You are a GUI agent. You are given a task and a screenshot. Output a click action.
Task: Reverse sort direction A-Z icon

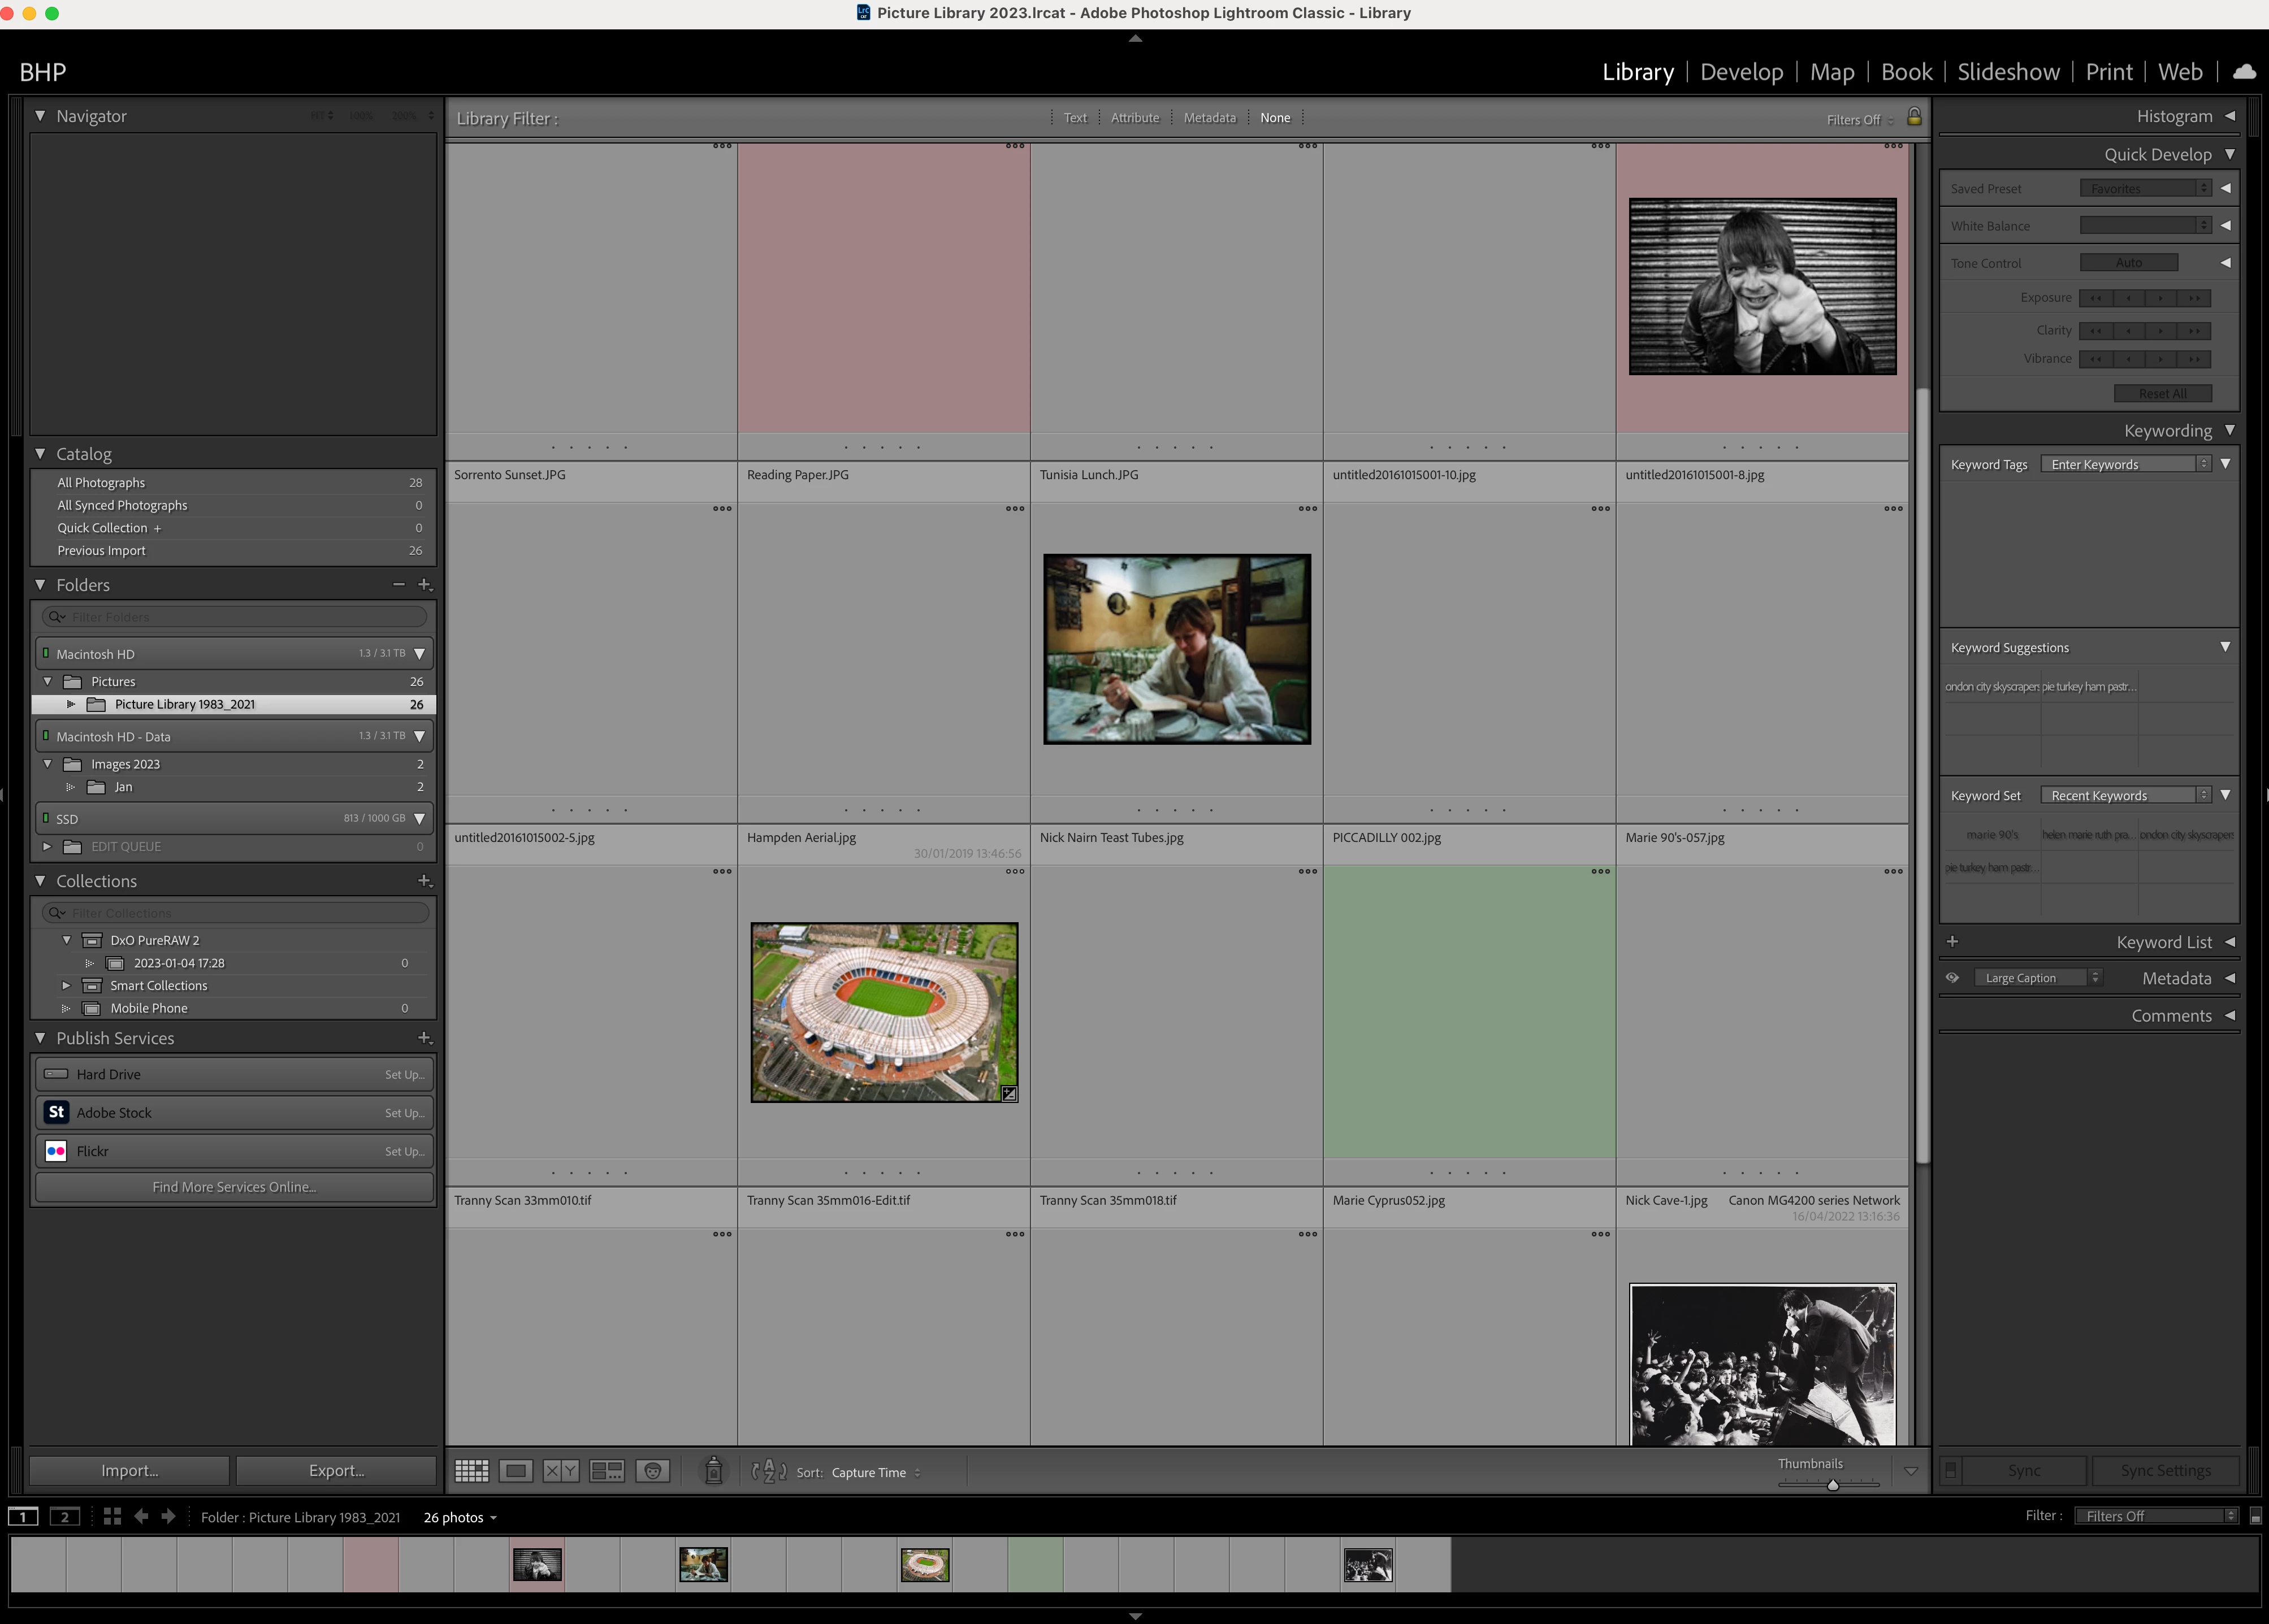pos(768,1471)
